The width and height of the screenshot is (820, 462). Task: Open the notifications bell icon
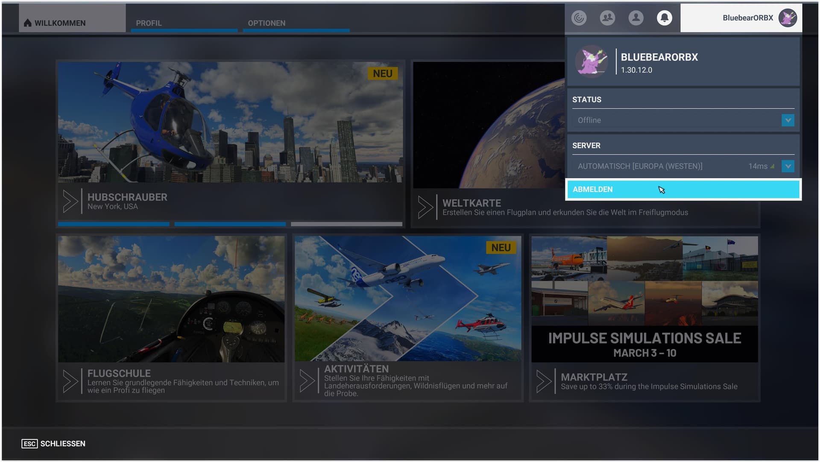point(664,18)
